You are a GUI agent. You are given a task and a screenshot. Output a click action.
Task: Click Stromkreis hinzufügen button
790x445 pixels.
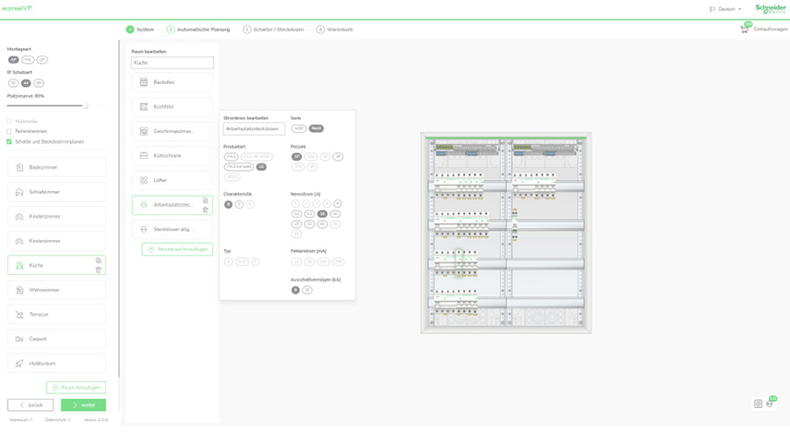[x=177, y=249]
